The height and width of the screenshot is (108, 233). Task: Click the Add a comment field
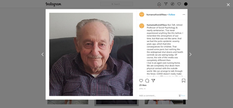click(158, 96)
